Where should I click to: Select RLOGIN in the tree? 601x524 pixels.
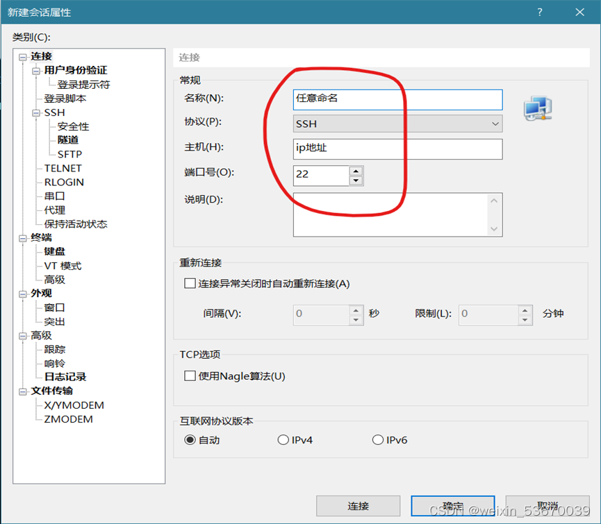click(64, 183)
